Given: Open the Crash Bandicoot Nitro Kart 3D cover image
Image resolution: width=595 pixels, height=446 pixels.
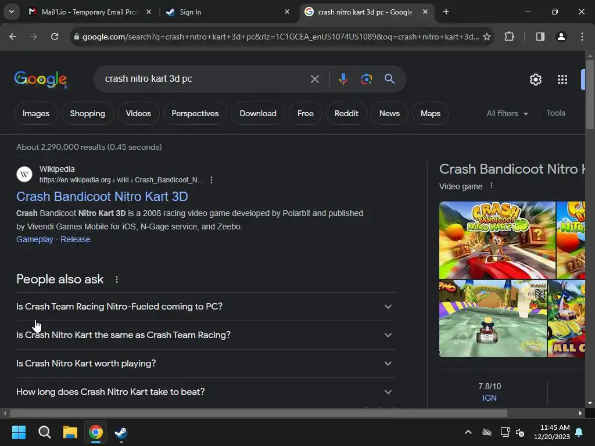Looking at the screenshot, I should tap(497, 240).
